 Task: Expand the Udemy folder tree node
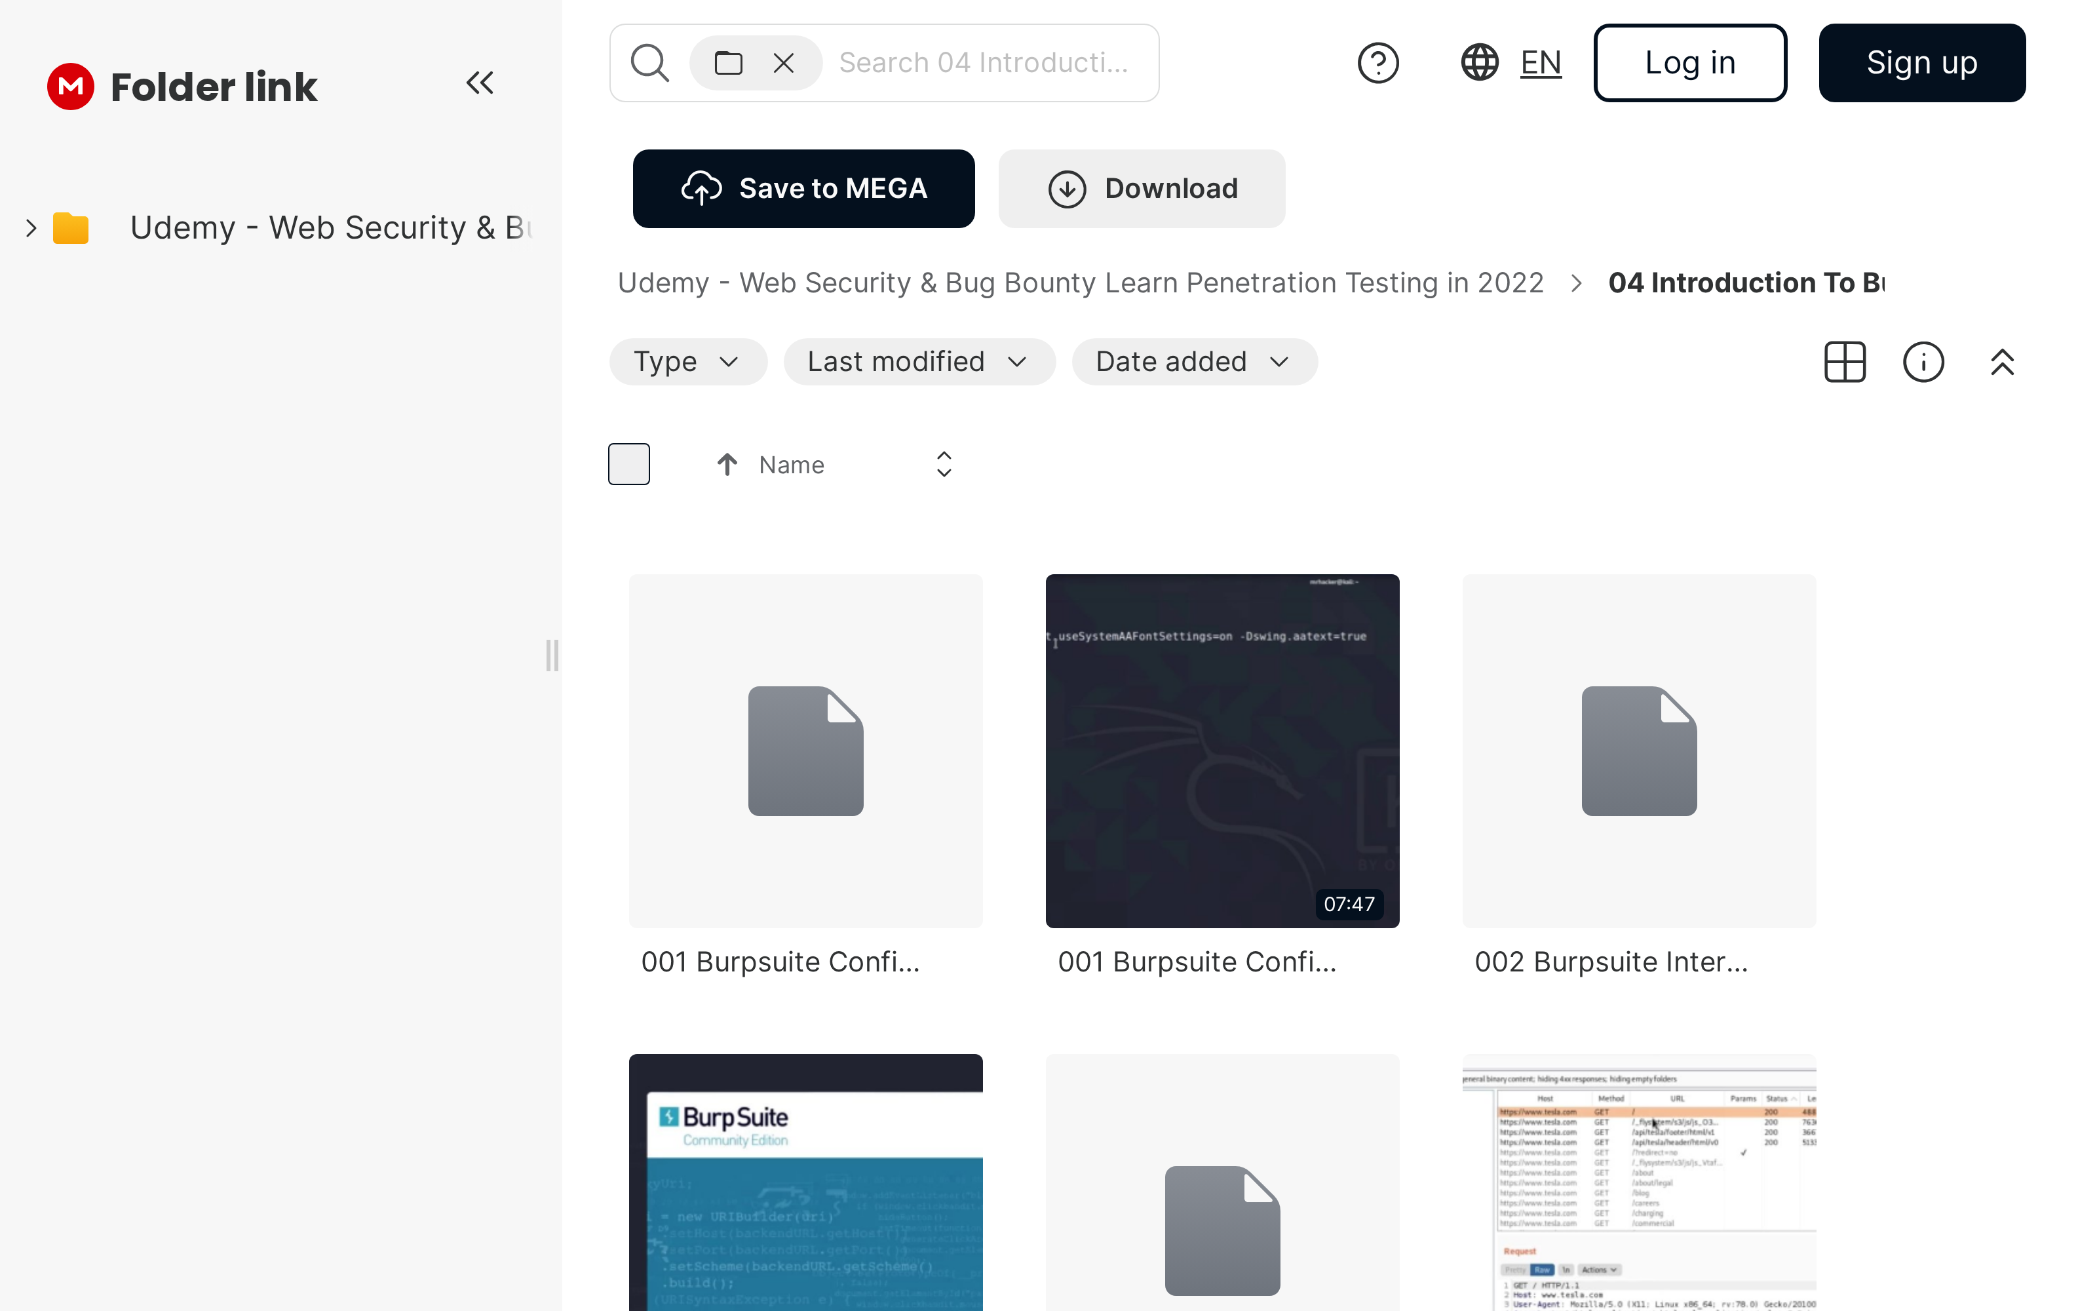coord(31,228)
